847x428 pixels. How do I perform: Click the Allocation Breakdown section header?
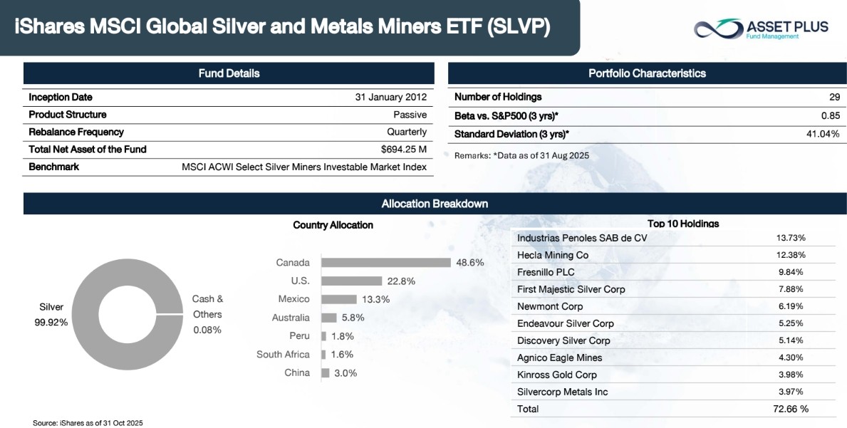click(435, 204)
